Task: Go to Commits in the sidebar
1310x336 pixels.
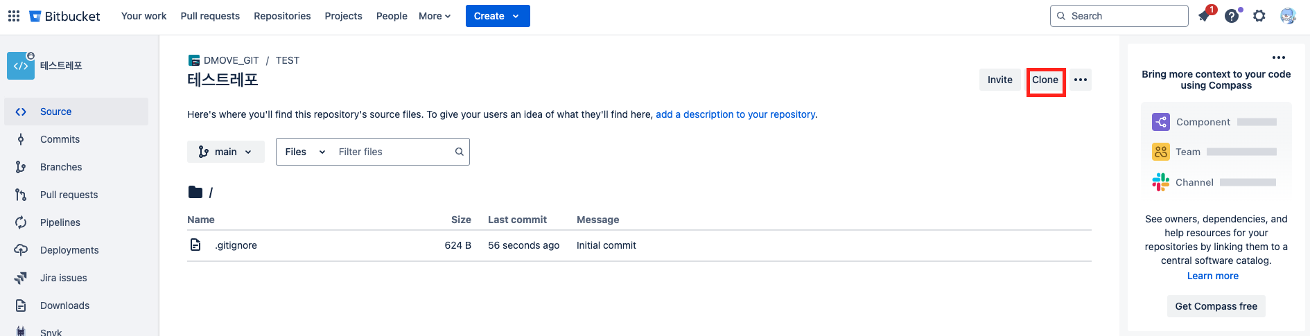Action: click(60, 139)
